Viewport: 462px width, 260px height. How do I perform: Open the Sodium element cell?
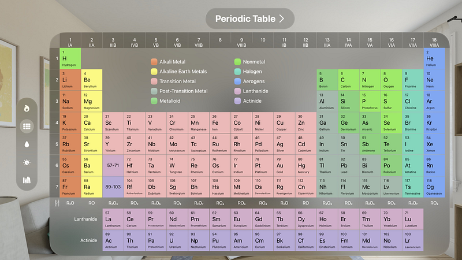[70, 101]
